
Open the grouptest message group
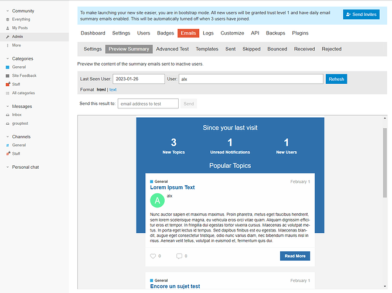[x=20, y=124]
